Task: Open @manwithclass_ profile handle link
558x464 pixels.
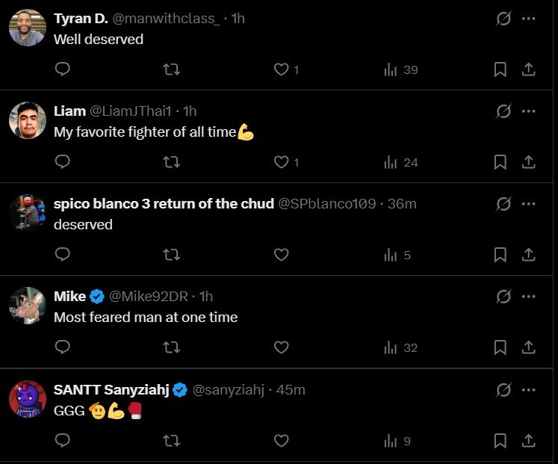Action: [166, 19]
